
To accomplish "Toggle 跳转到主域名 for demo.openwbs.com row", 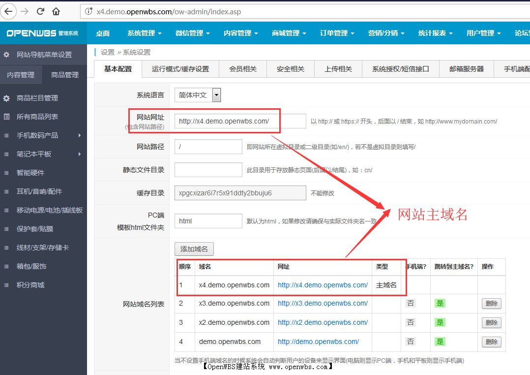I will click(440, 342).
